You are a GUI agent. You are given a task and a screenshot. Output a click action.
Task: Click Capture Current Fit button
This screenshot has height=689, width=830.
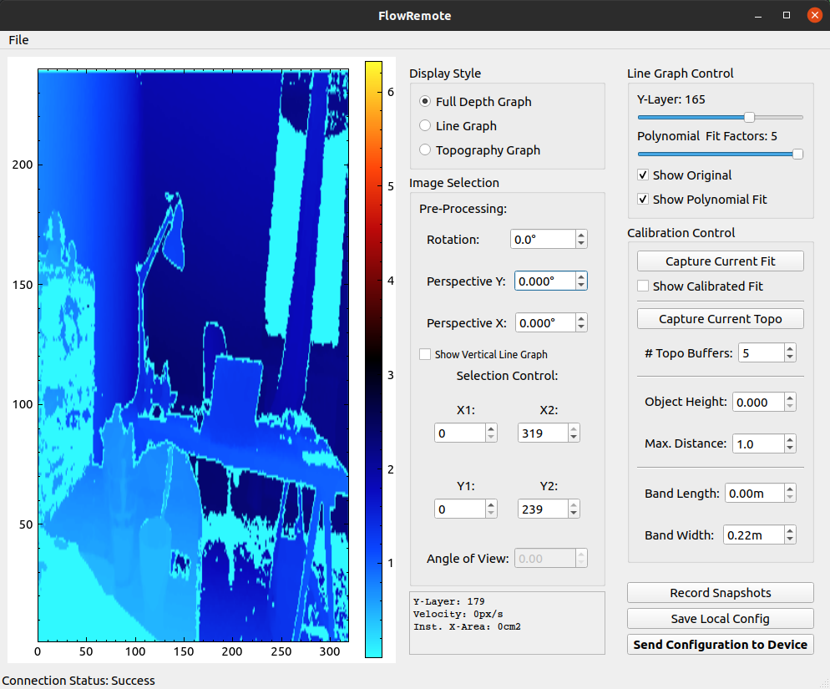(720, 261)
